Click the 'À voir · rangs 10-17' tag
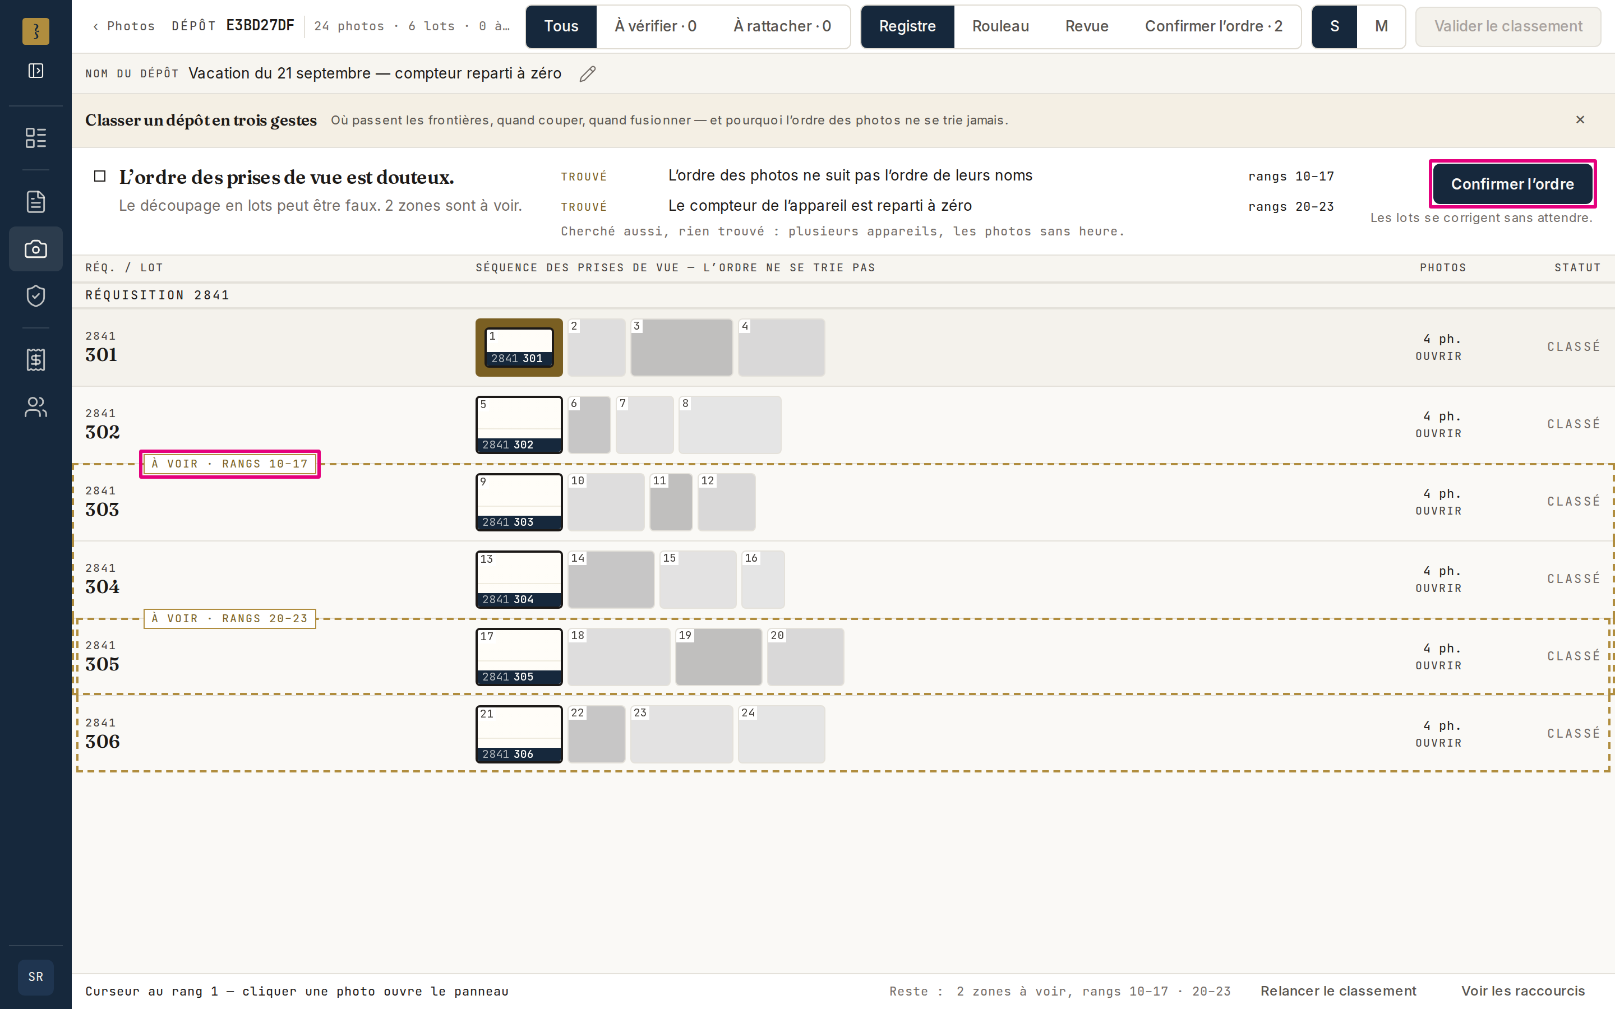This screenshot has width=1615, height=1009. click(229, 464)
